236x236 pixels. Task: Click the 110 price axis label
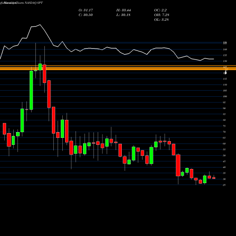[225, 85]
